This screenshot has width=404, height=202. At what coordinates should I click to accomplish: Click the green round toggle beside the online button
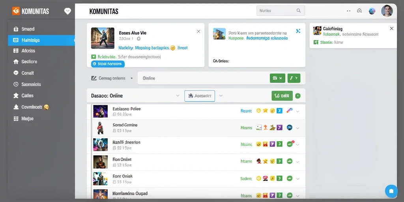297,96
